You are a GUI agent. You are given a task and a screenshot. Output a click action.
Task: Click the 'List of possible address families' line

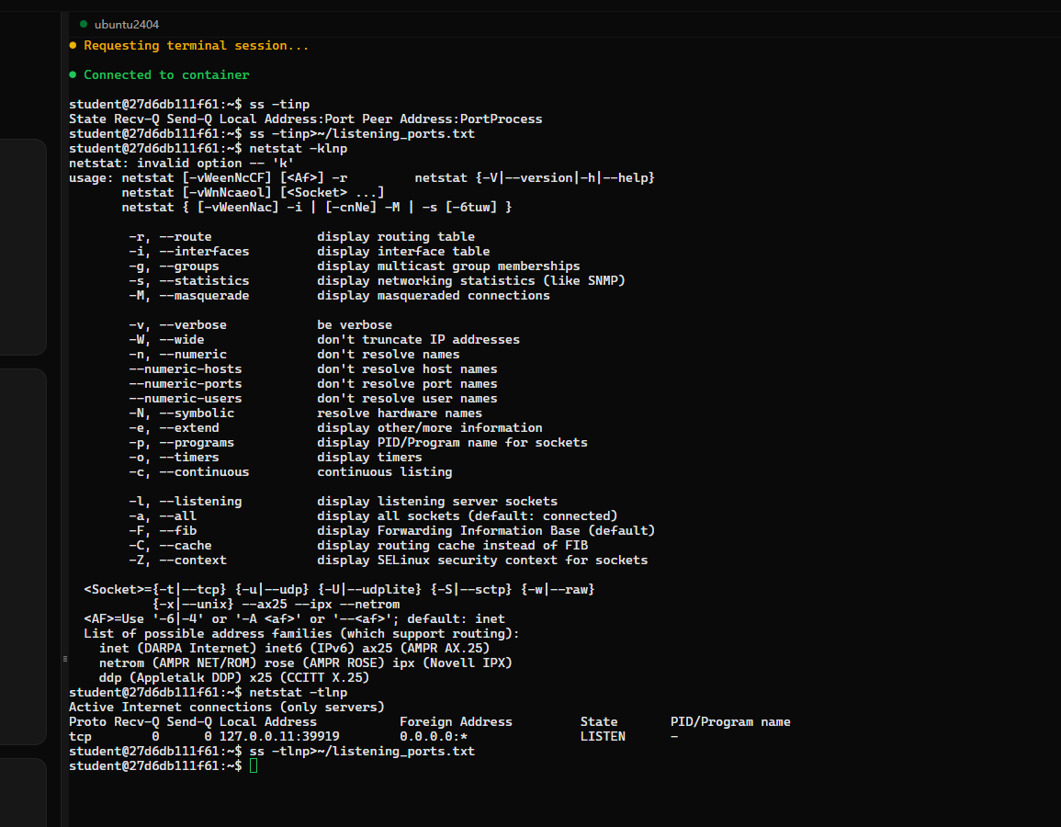[302, 633]
